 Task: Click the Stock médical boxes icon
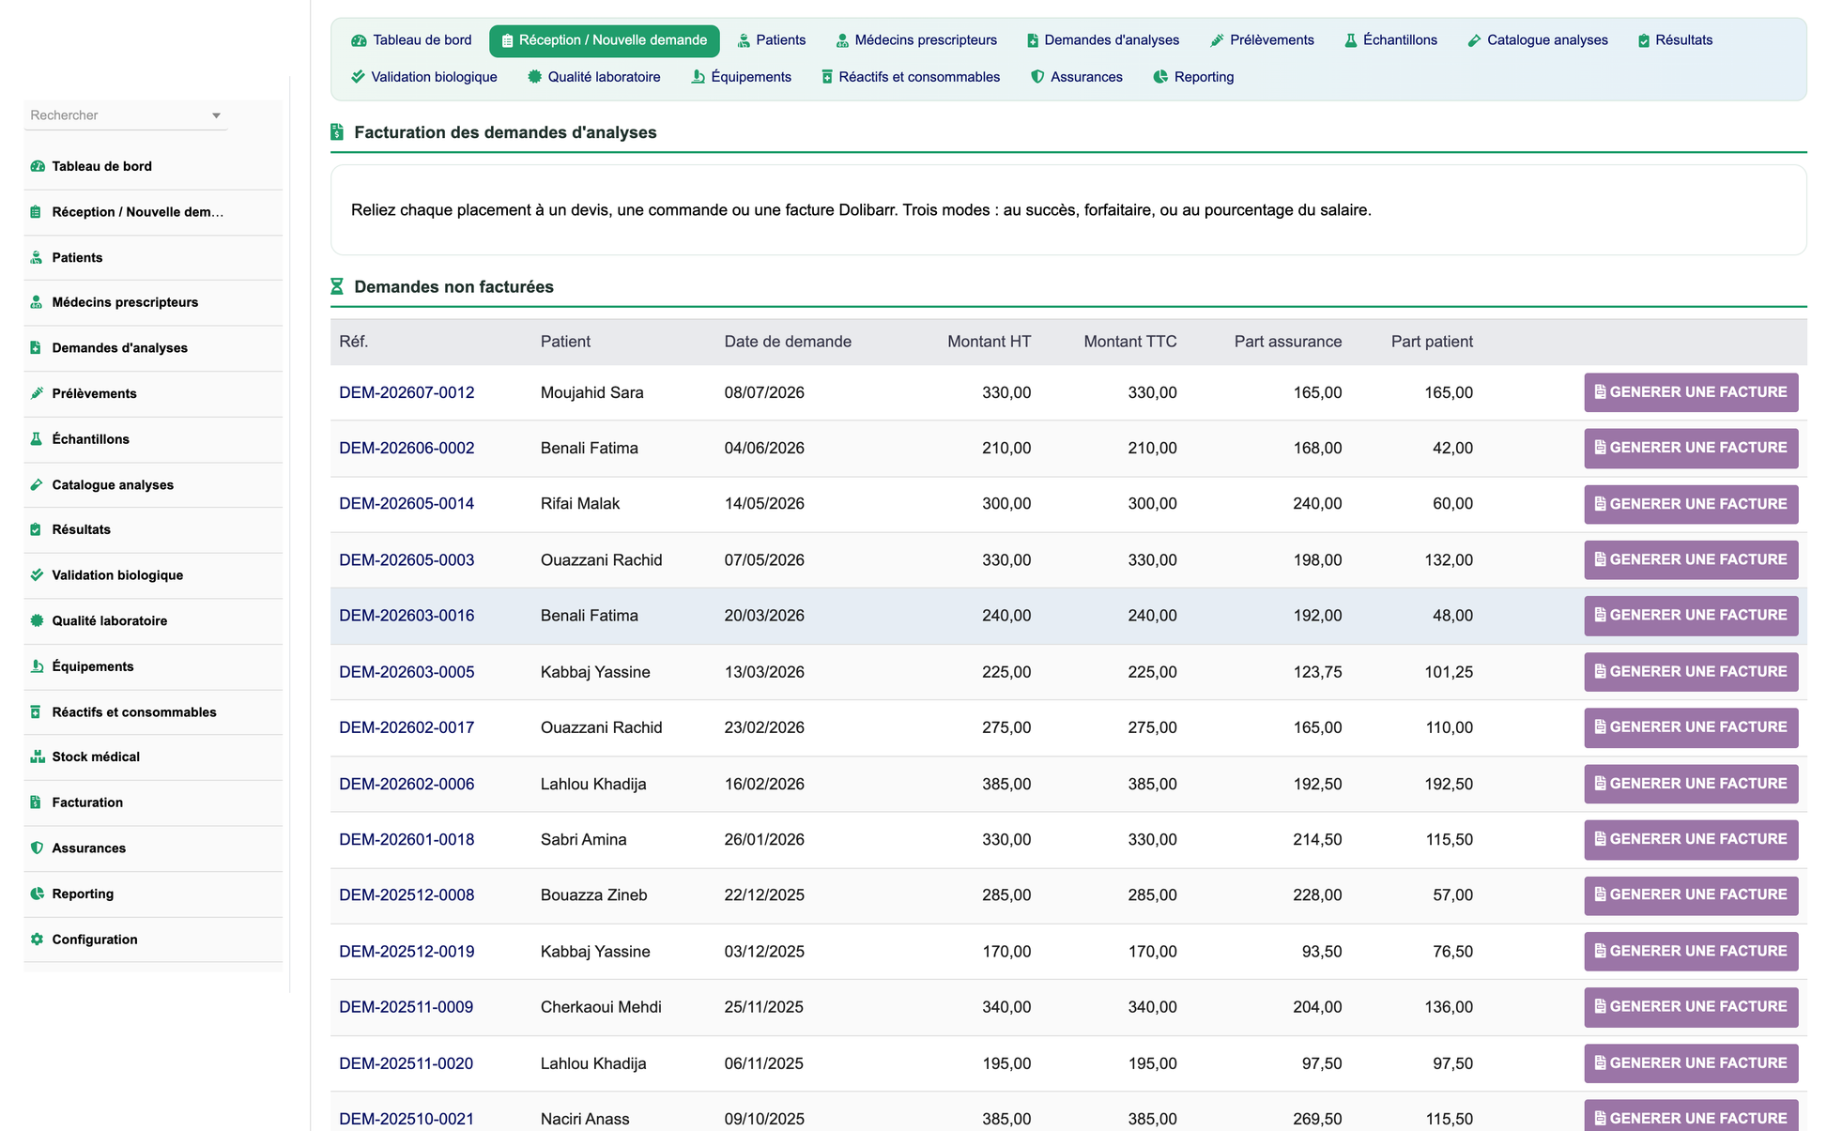[38, 757]
